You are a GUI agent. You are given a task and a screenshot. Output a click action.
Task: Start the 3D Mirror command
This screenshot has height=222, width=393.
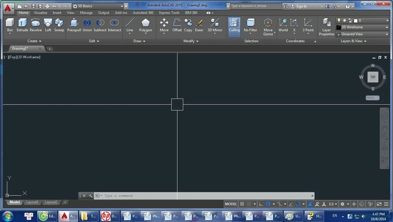point(215,25)
